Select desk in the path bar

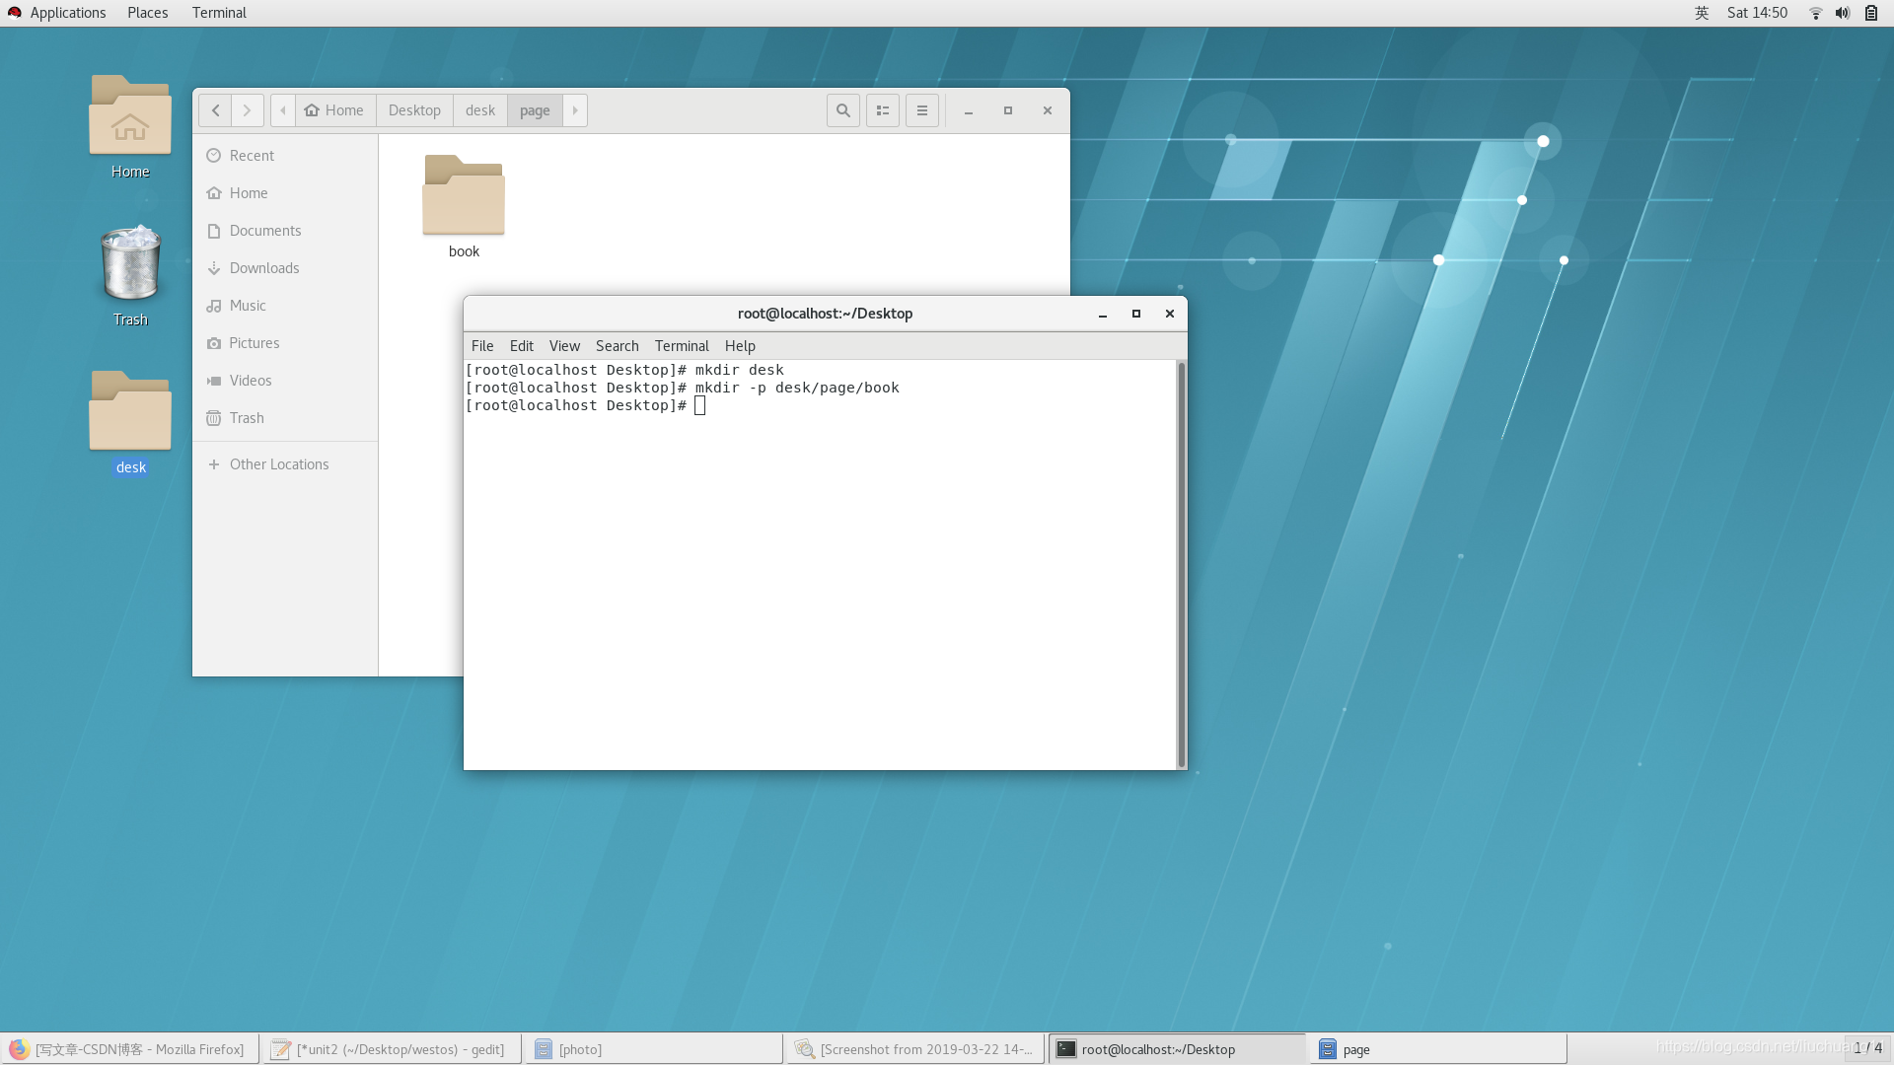(x=480, y=110)
